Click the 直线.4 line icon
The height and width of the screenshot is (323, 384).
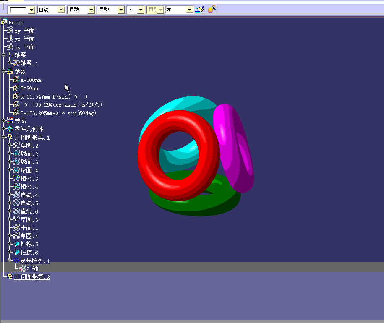tap(16, 195)
